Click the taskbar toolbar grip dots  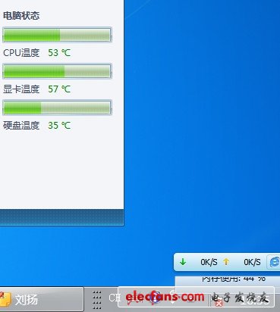click(x=97, y=300)
